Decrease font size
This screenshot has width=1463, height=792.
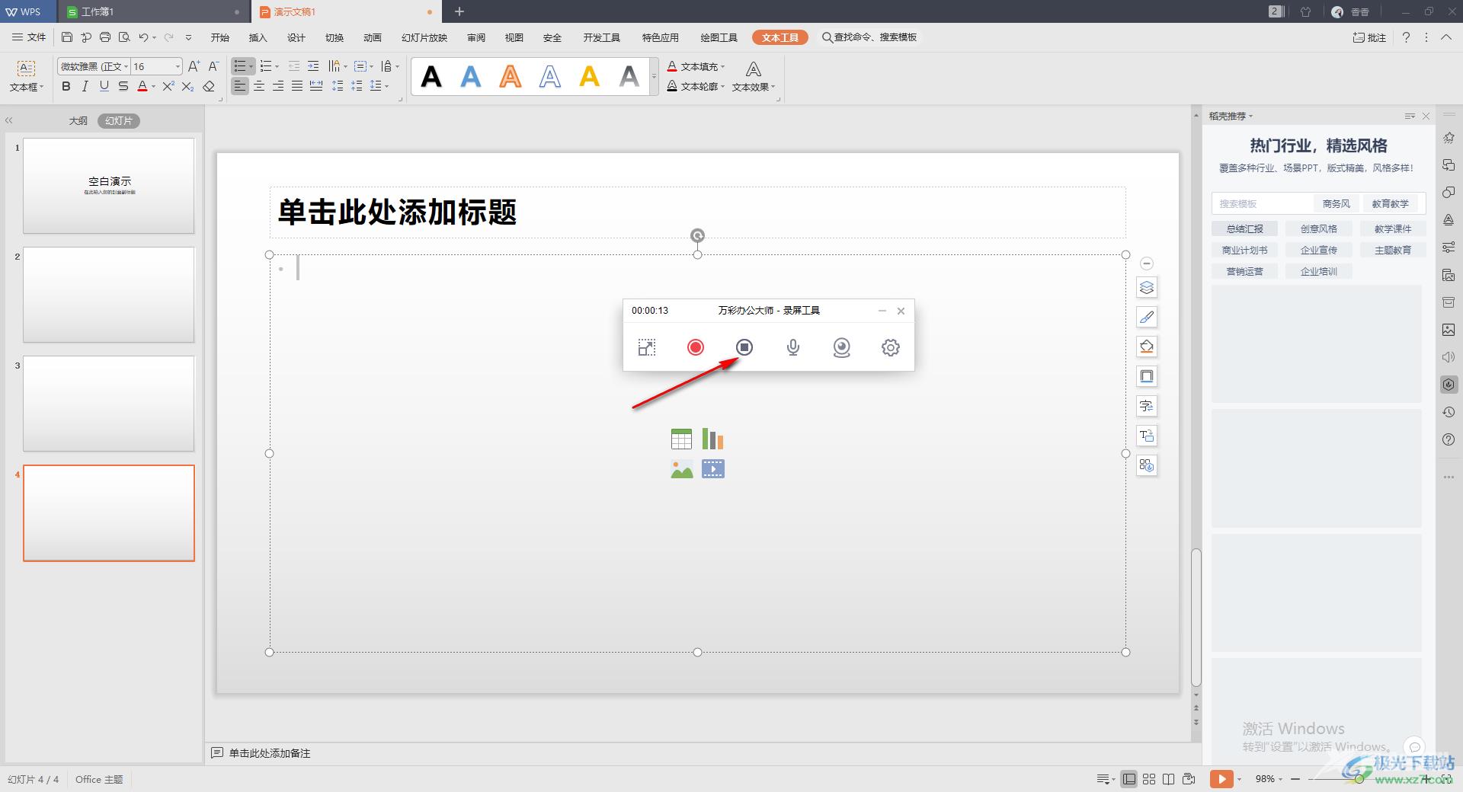click(x=213, y=66)
